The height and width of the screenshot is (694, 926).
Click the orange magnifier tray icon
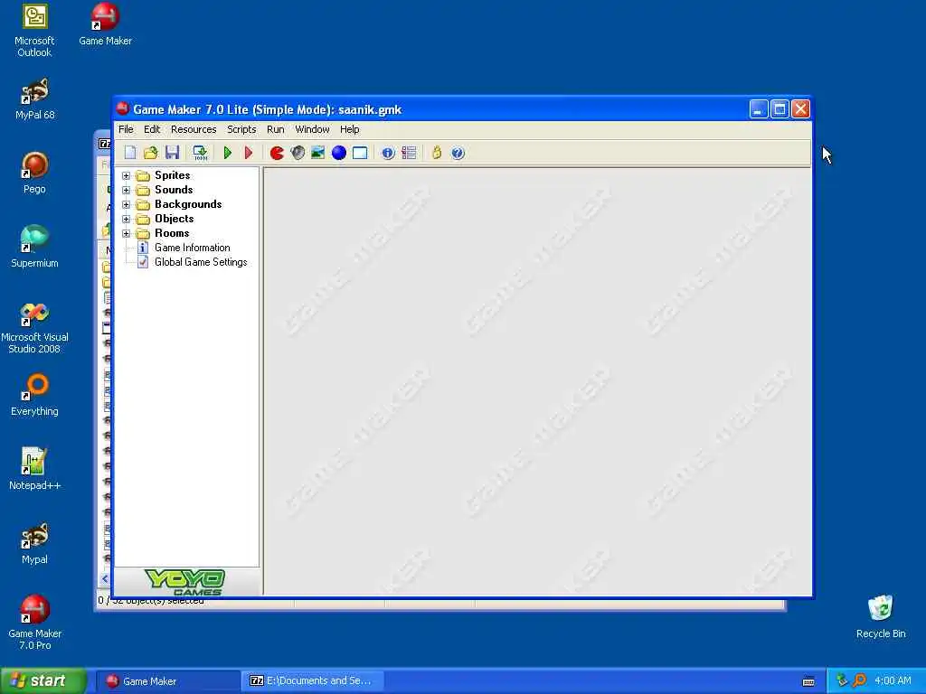[x=859, y=680]
